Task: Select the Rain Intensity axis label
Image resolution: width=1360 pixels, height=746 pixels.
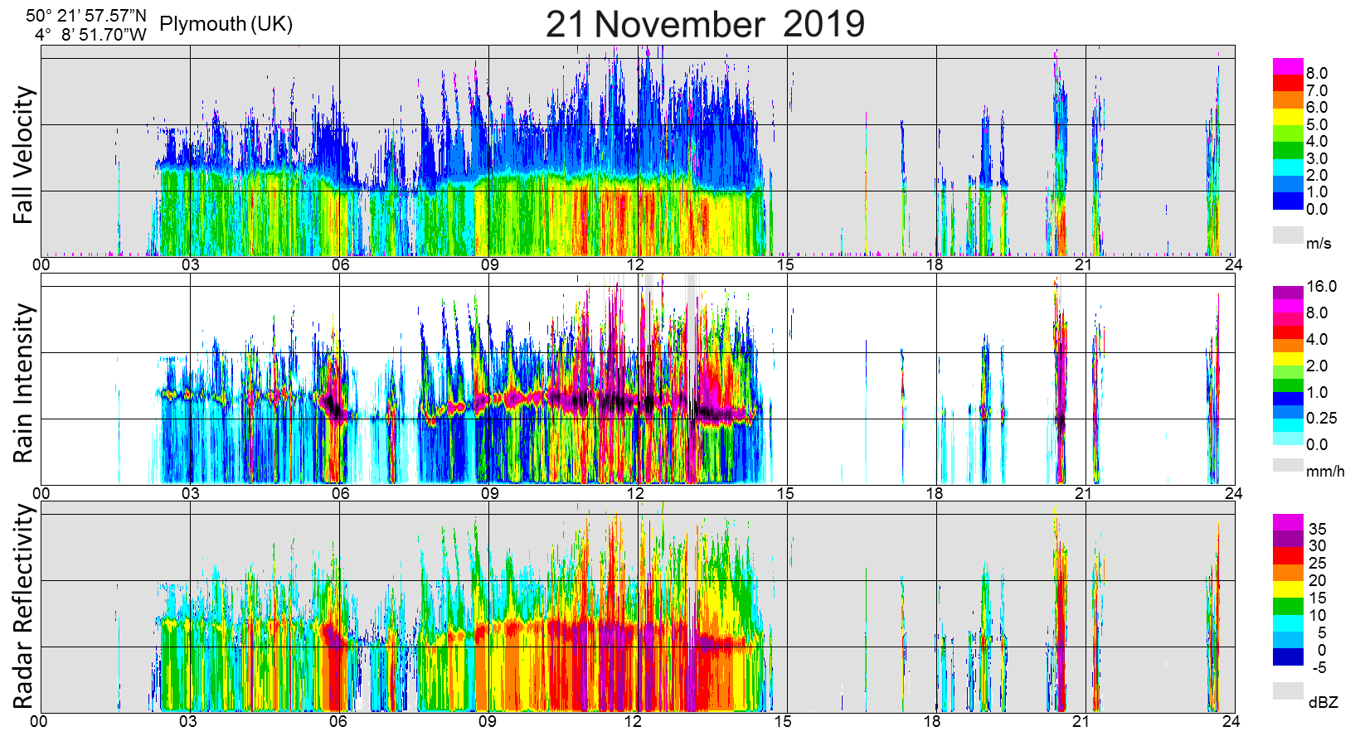Action: pyautogui.click(x=23, y=383)
